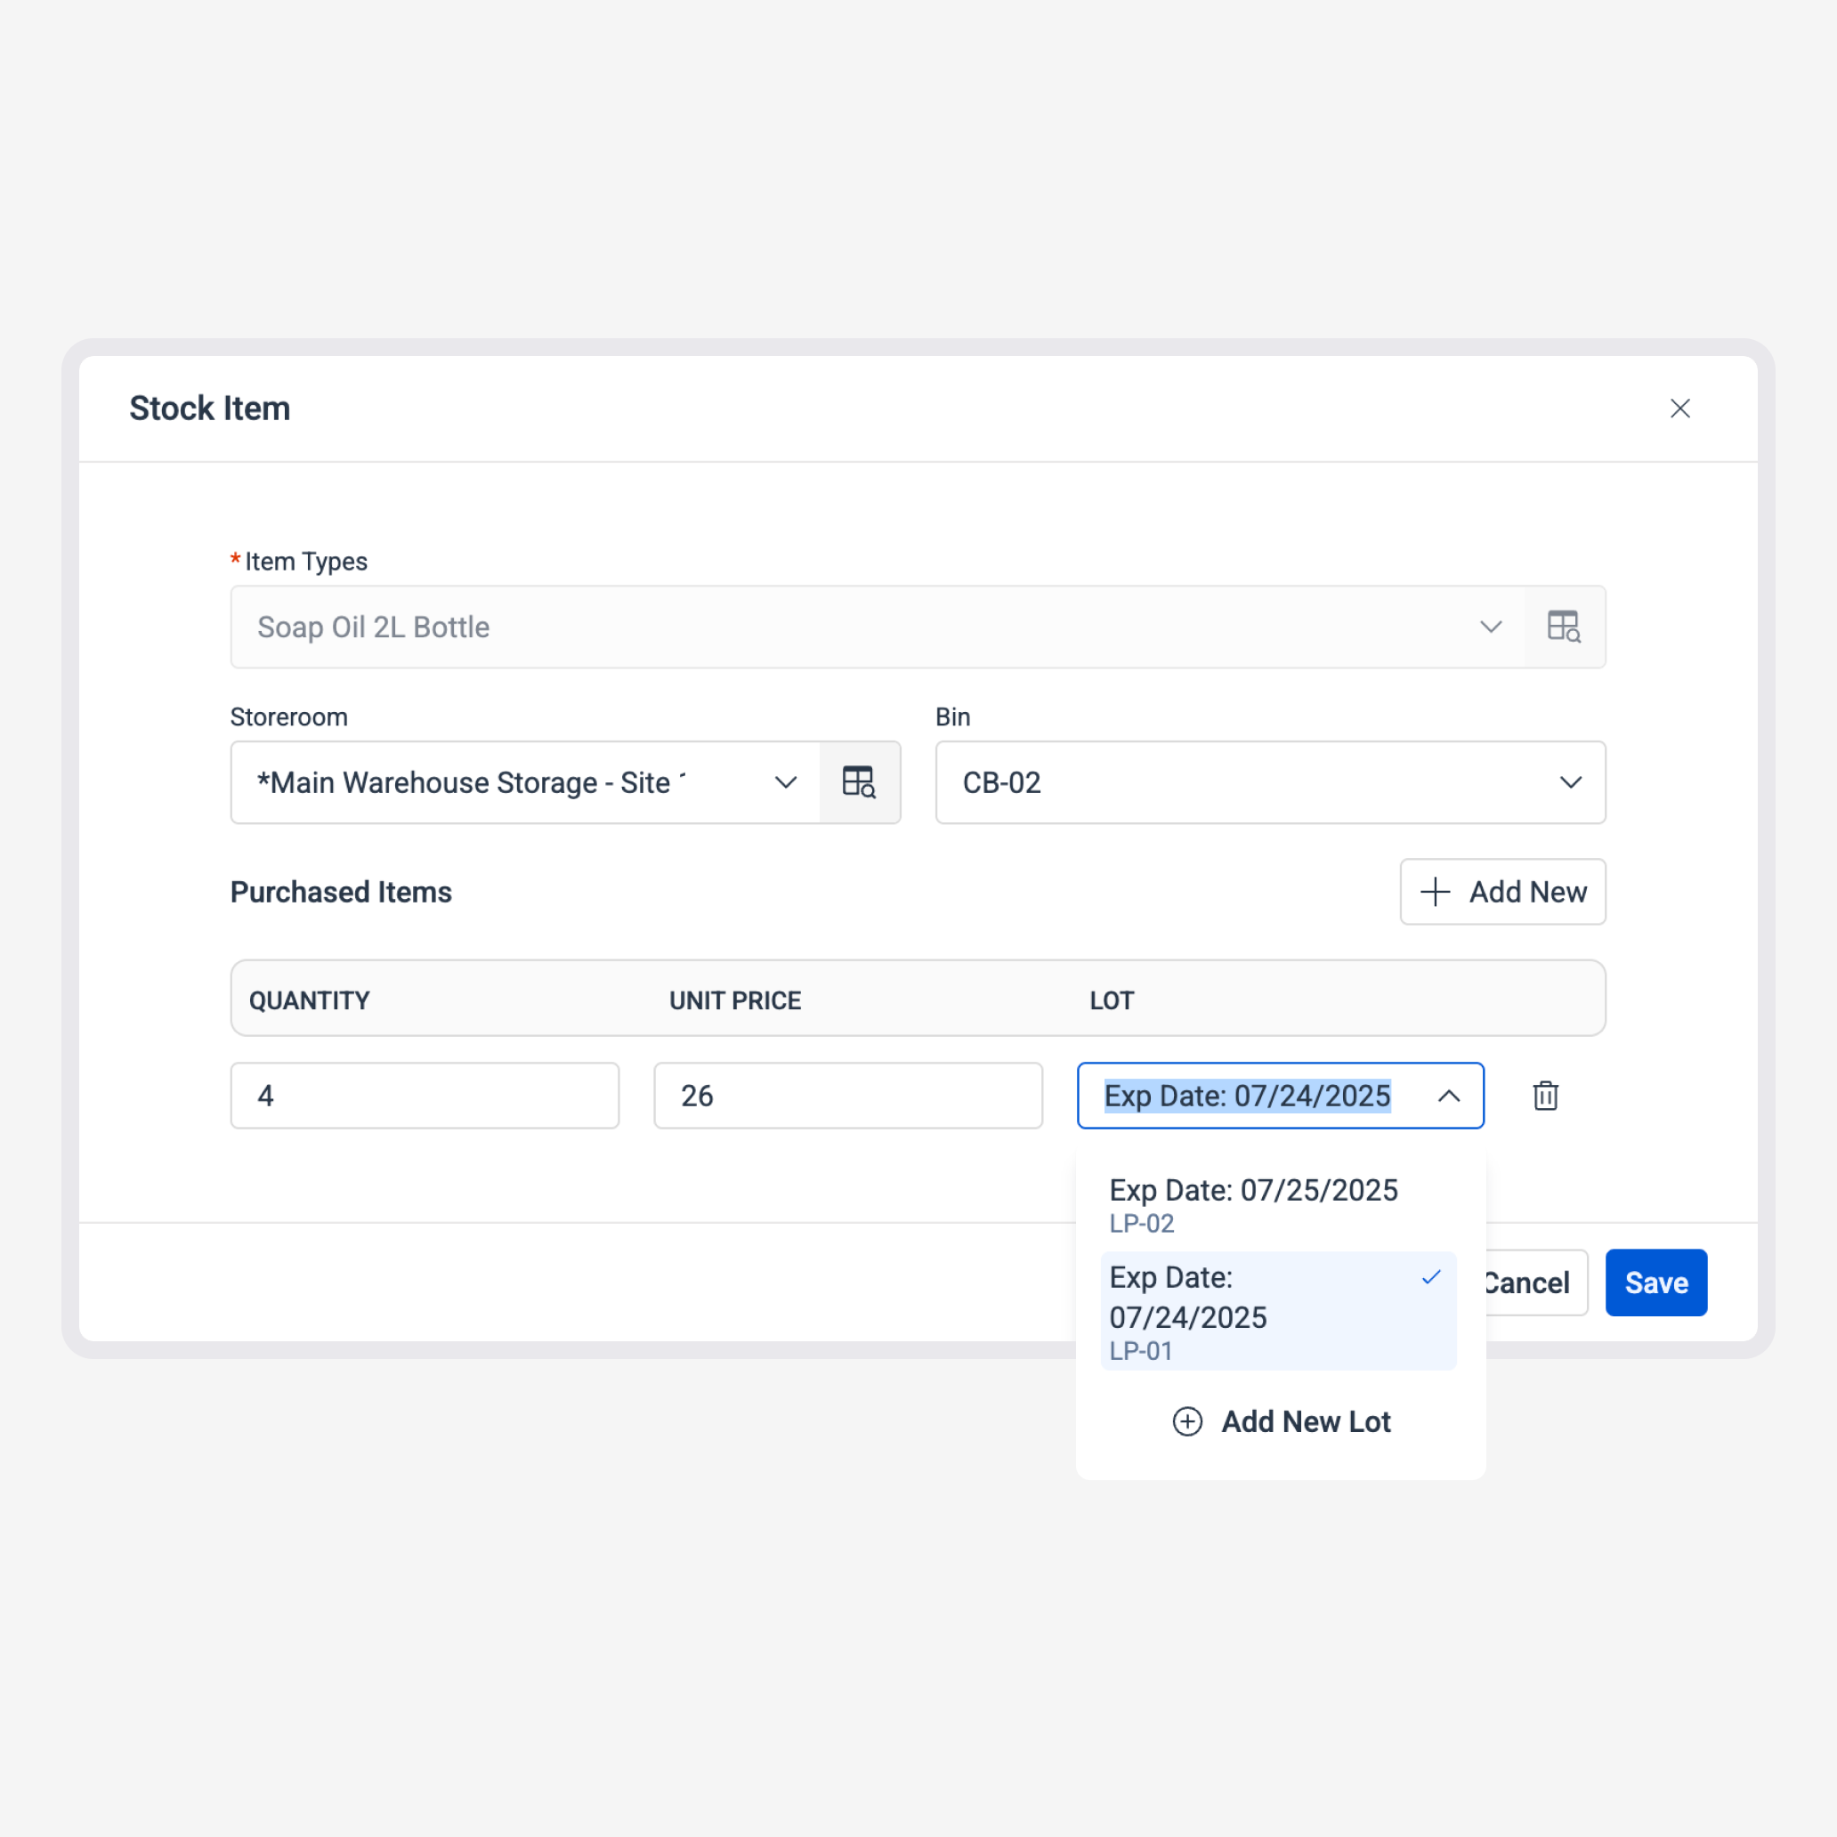1837x1837 pixels.
Task: Close the Stock Item dialog
Action: (x=1681, y=408)
